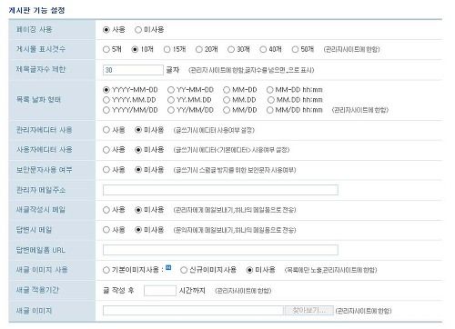Screen dimensions: 455x329
Task: Choose 10개 for 게시물 표시갯수
Action: (x=135, y=49)
